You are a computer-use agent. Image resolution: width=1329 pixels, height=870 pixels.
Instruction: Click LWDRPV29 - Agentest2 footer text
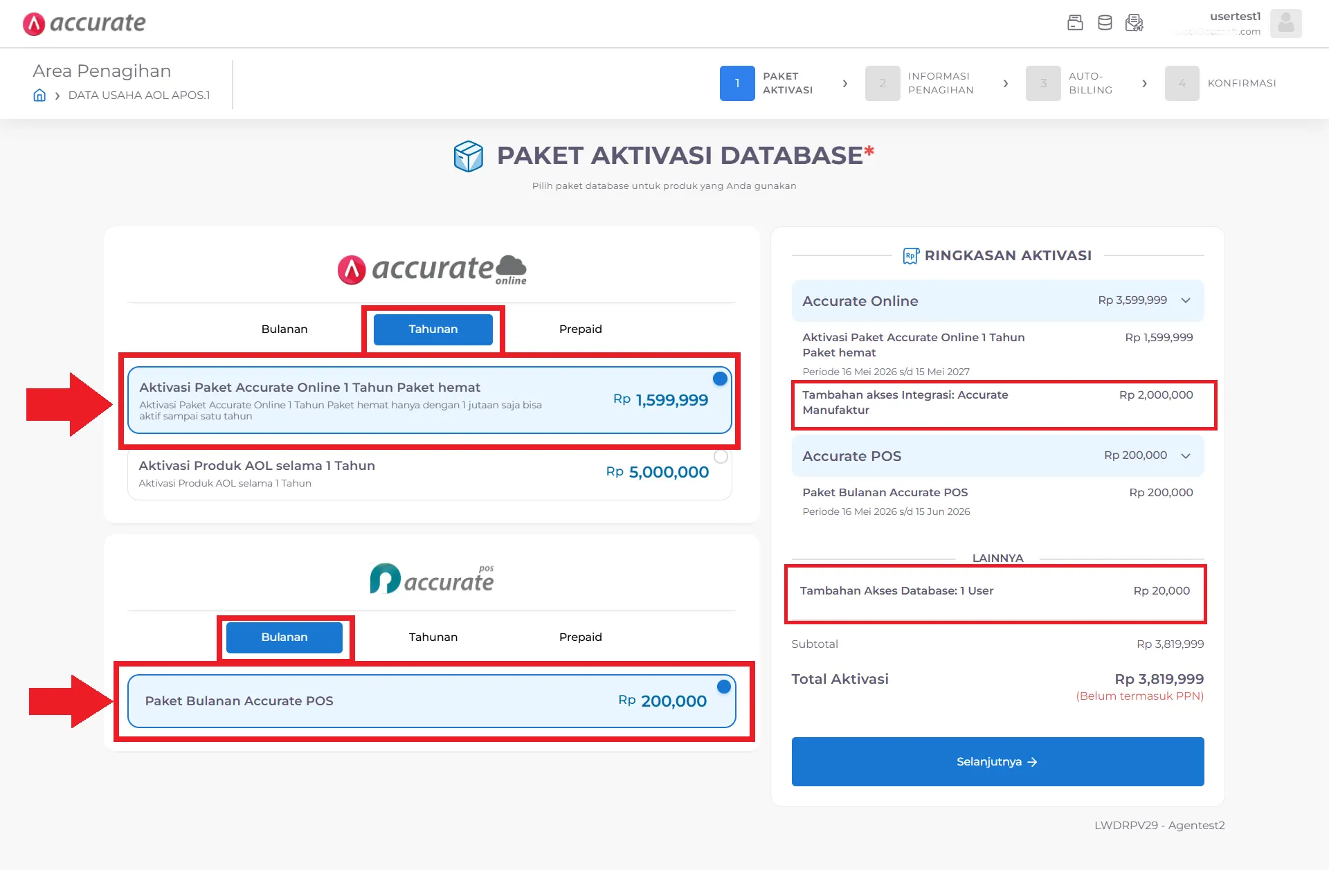[1159, 825]
